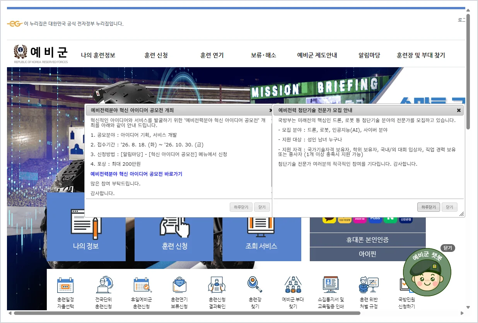Open the 훈련 신청 menu
The image size is (478, 323).
pyautogui.click(x=156, y=55)
